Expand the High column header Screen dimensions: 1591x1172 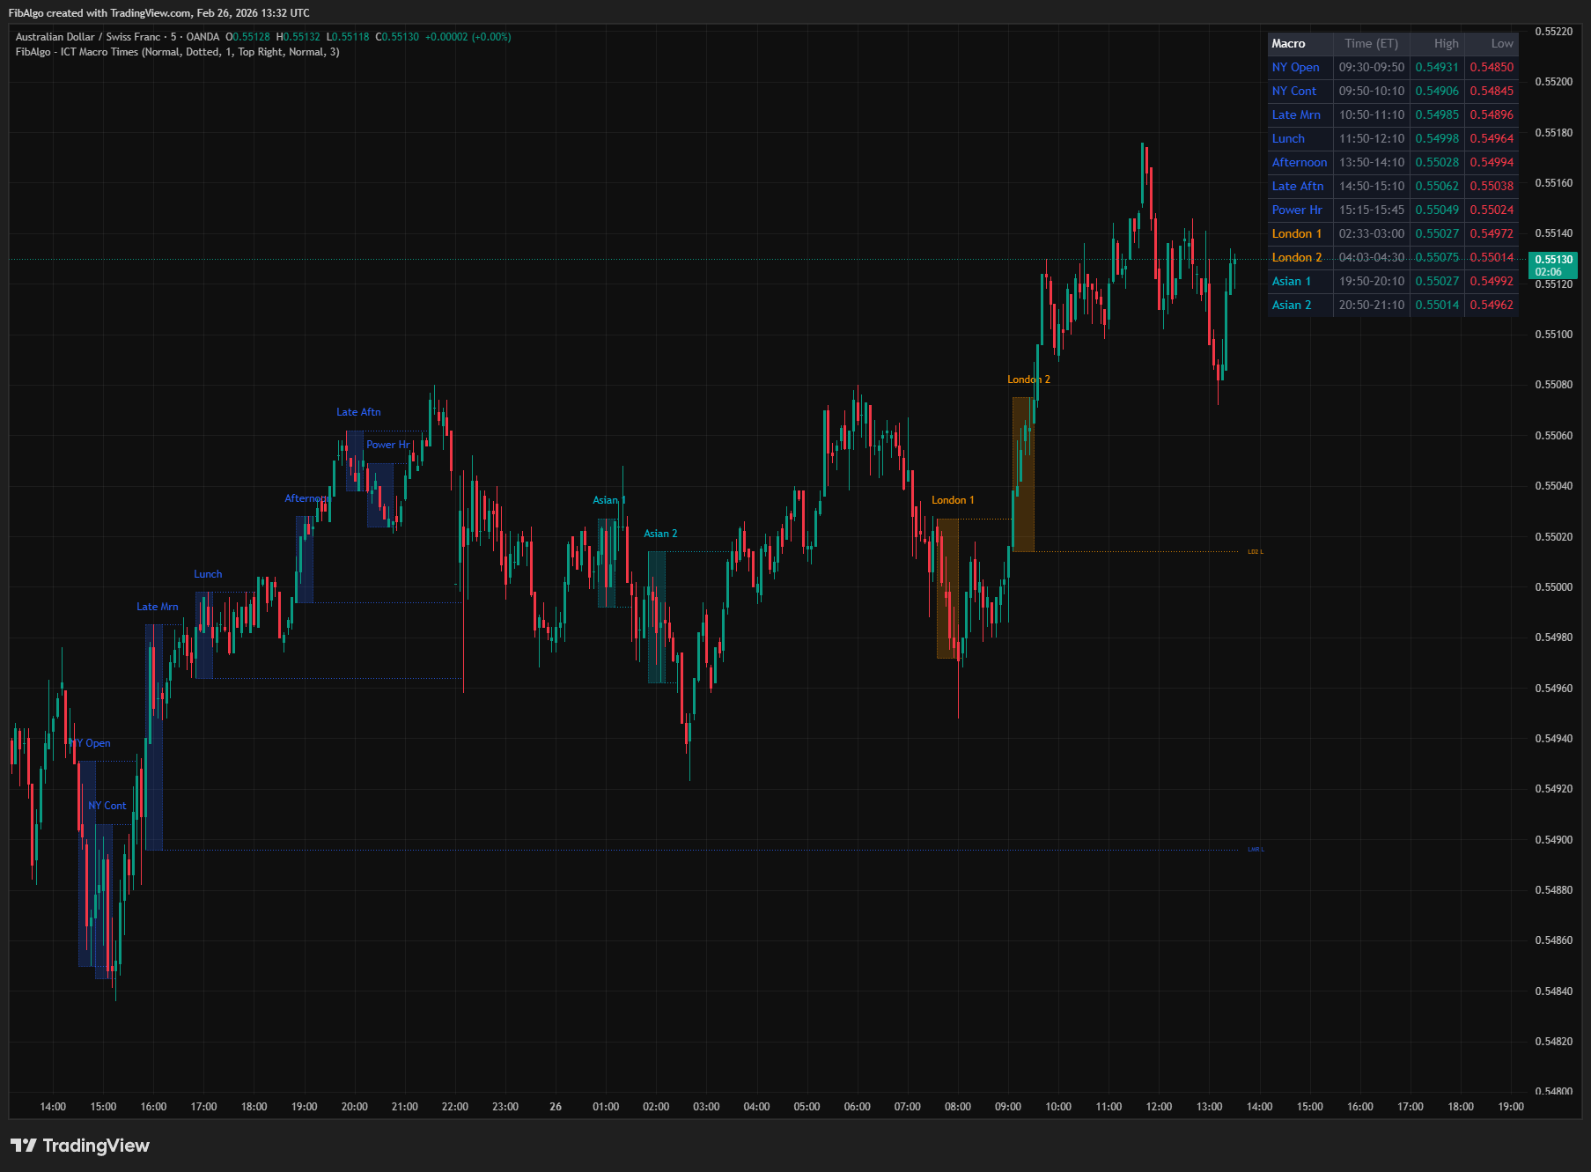pyautogui.click(x=1445, y=43)
